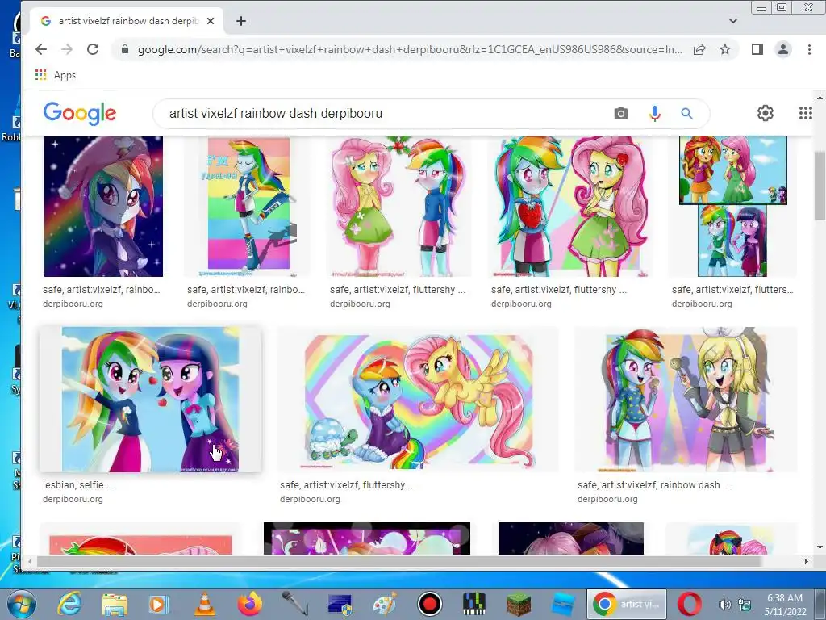Open the share page icon in address bar

pyautogui.click(x=699, y=49)
